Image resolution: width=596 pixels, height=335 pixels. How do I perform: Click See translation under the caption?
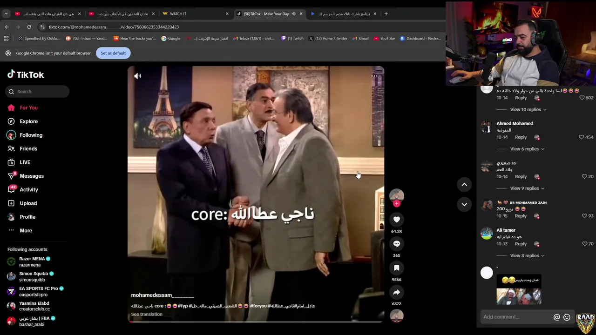(x=147, y=315)
